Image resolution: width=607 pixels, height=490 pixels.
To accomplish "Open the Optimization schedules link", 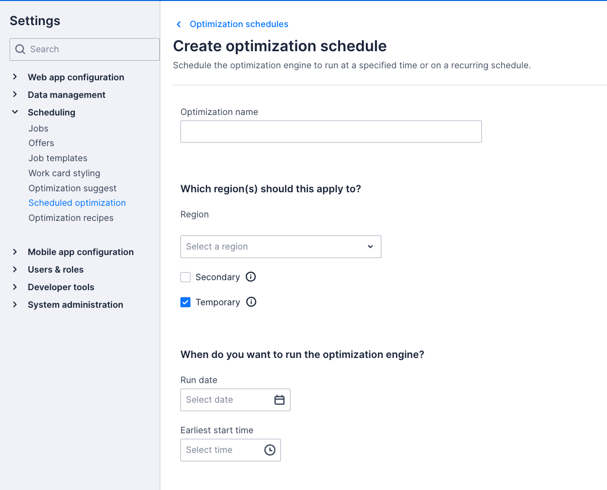I will (x=239, y=24).
